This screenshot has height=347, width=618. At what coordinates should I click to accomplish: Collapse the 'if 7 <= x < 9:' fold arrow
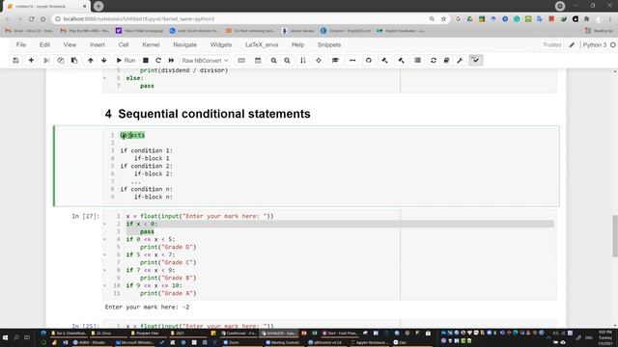click(x=105, y=270)
